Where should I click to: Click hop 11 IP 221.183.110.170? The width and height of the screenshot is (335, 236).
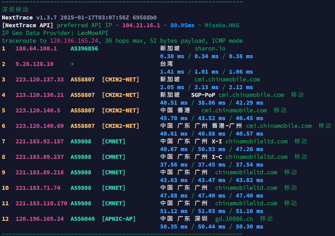(41, 203)
